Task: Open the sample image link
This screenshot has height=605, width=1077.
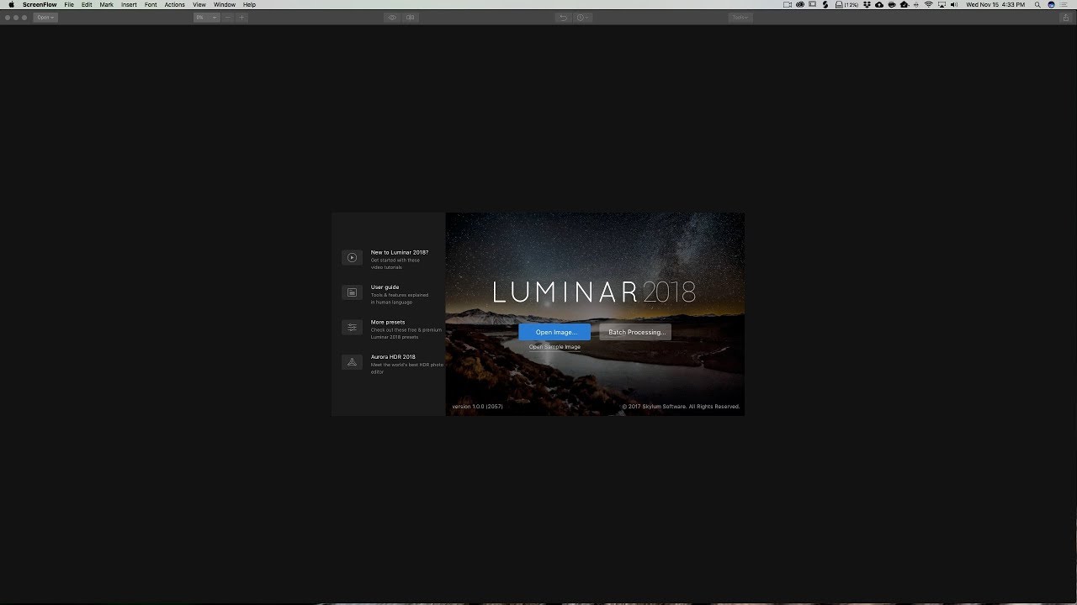Action: coord(554,347)
